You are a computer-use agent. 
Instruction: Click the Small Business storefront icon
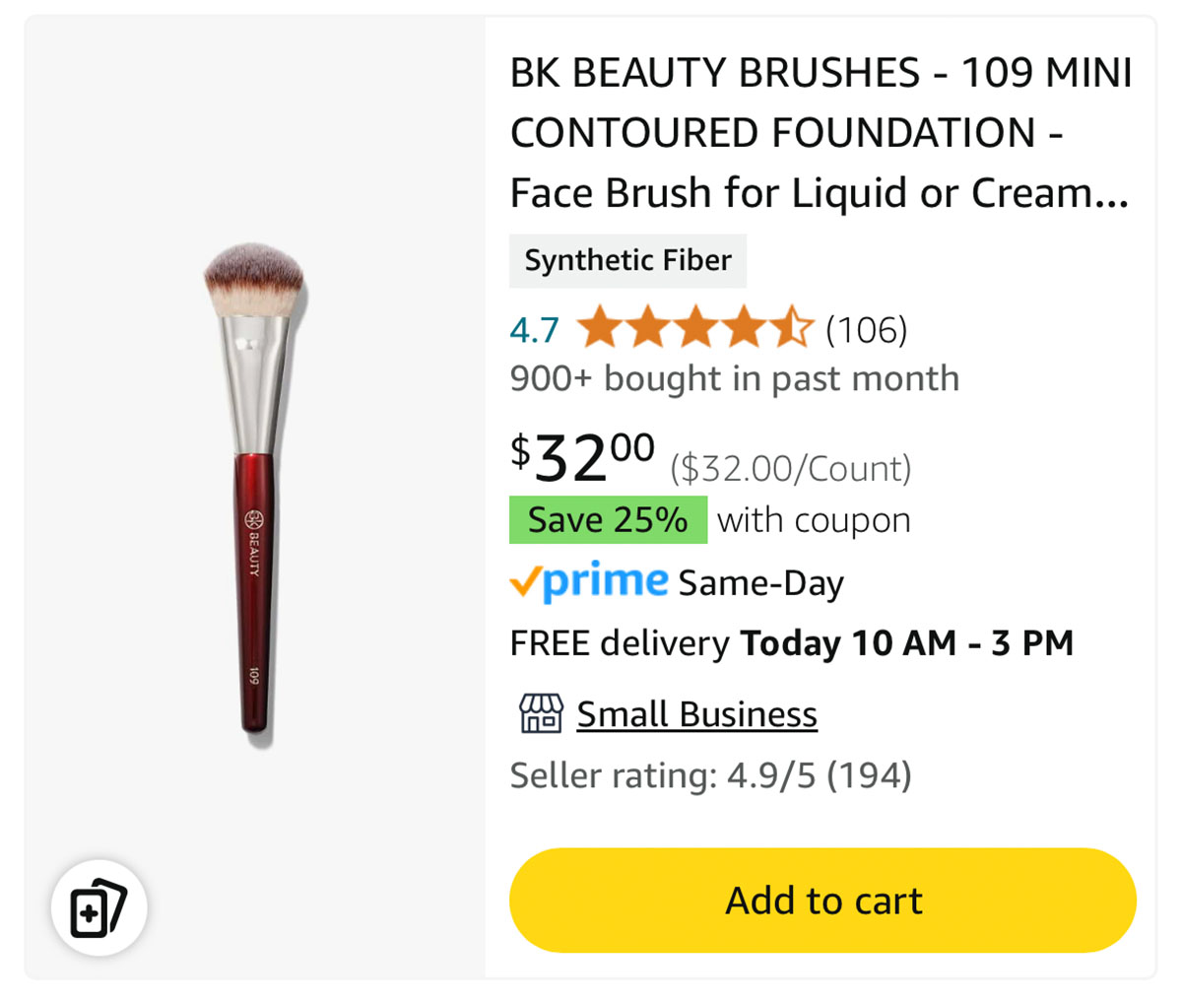click(x=541, y=713)
